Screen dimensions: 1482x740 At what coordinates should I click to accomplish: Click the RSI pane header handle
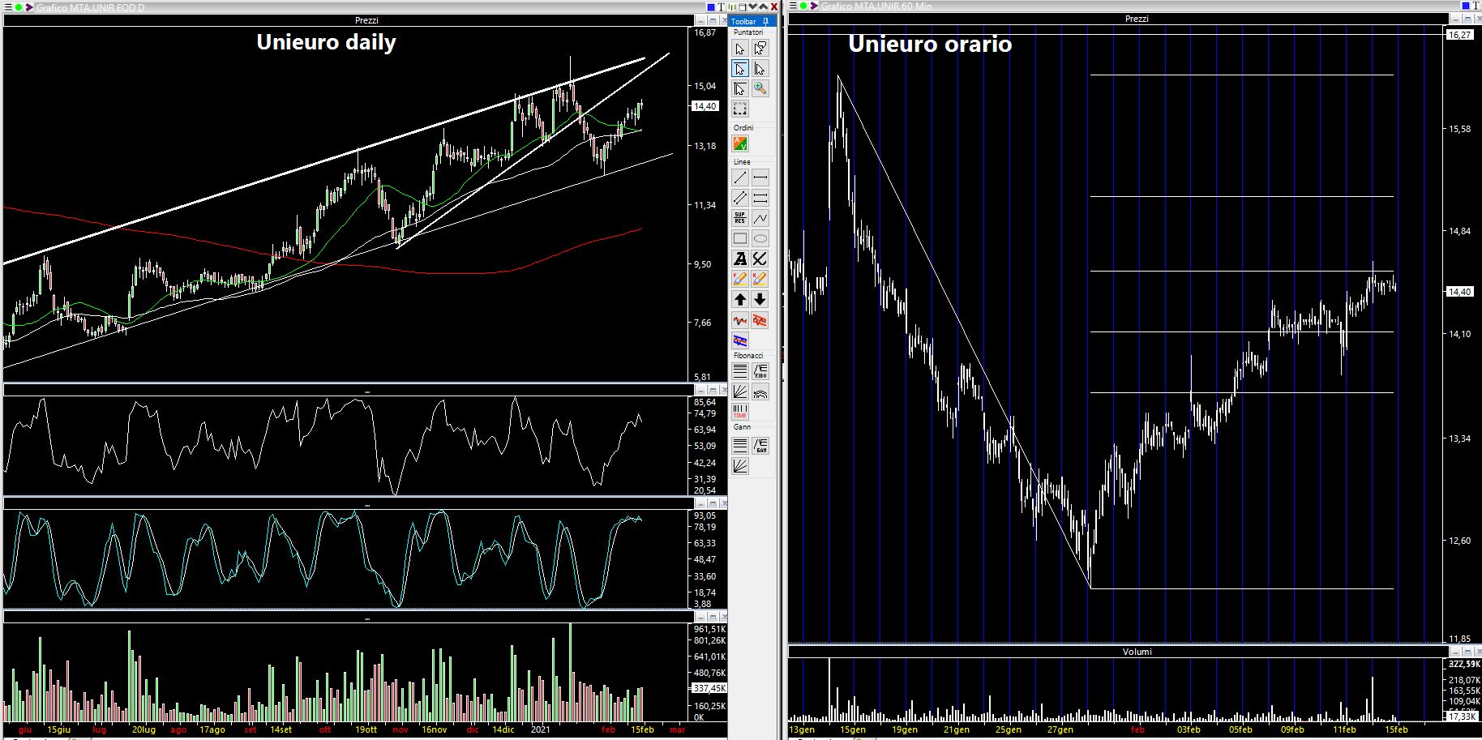(366, 391)
